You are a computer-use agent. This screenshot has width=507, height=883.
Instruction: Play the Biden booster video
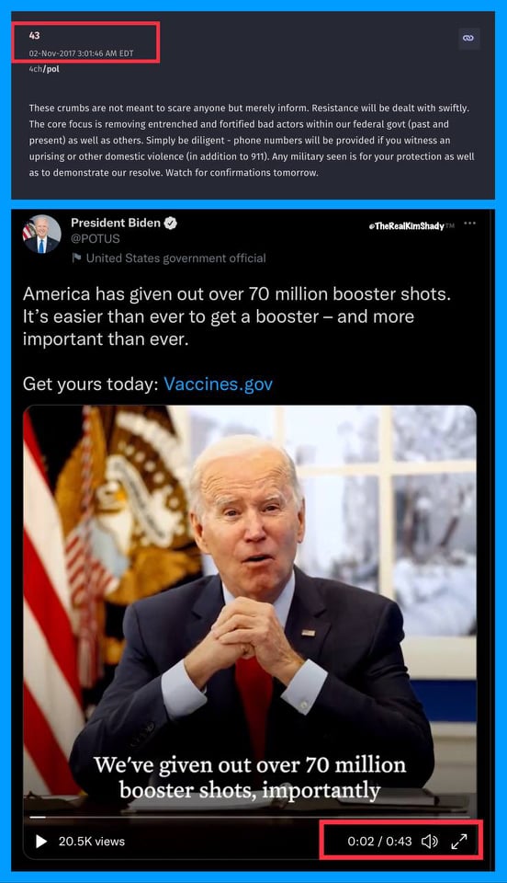click(41, 842)
